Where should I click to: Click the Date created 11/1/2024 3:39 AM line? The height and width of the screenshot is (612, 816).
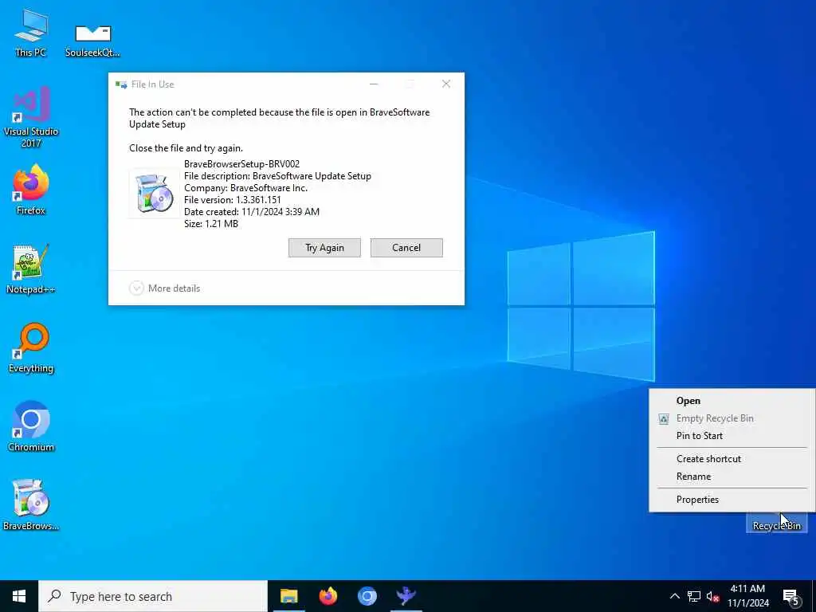(x=252, y=212)
